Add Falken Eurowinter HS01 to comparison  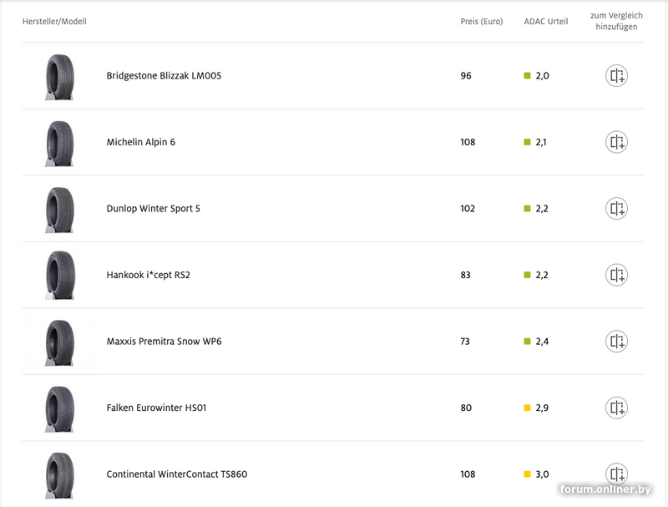pyautogui.click(x=616, y=408)
